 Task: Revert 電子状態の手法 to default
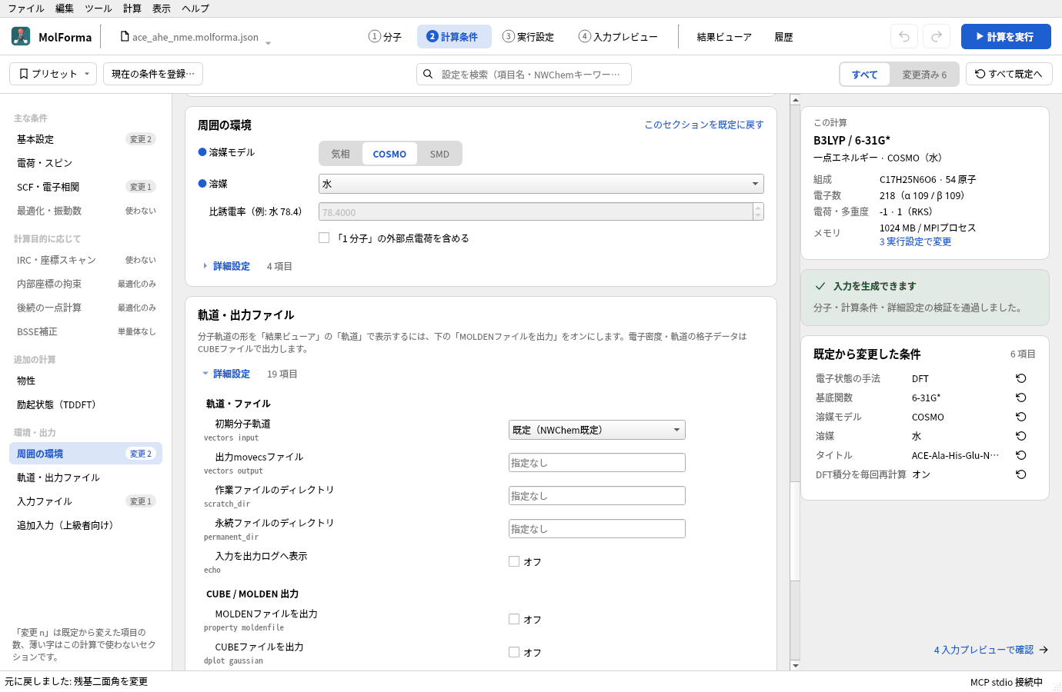[1021, 378]
